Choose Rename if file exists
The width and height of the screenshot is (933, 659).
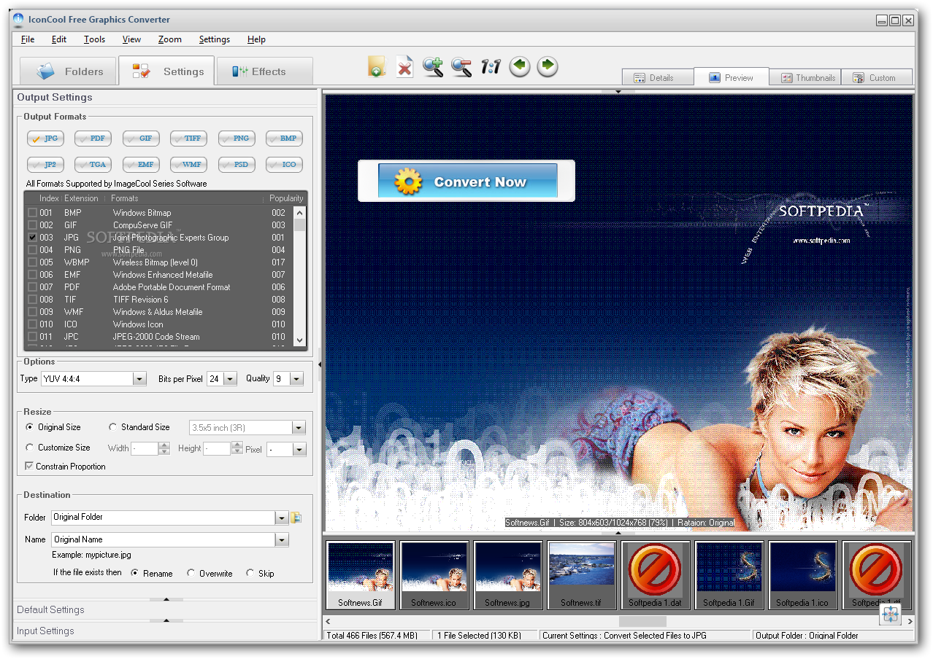[x=134, y=574]
